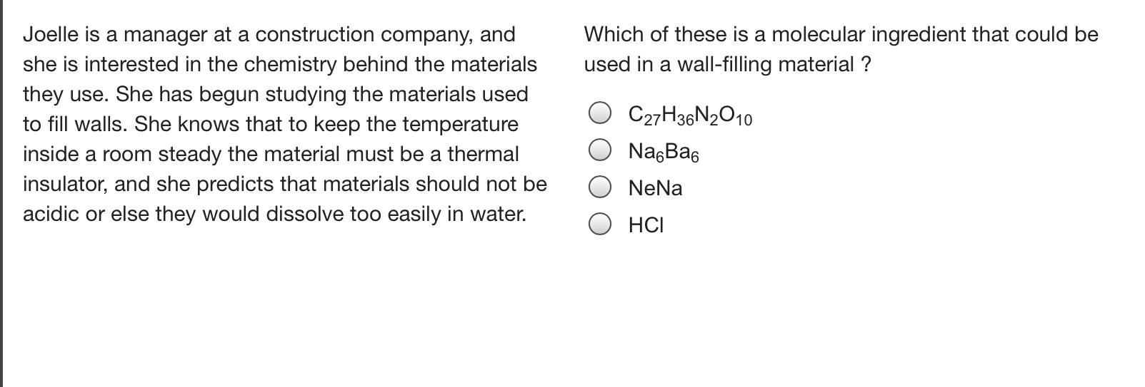Click the passage line beginning 'they use. She has begun'
Viewport: 1145px width, 387px height.
coord(275,94)
